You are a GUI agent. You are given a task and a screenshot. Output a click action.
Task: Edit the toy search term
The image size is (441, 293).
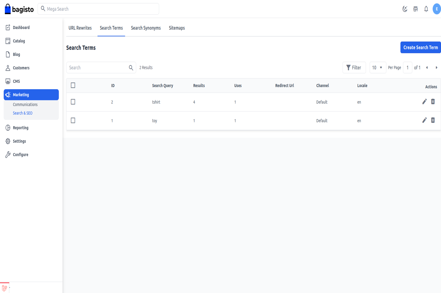click(x=424, y=120)
